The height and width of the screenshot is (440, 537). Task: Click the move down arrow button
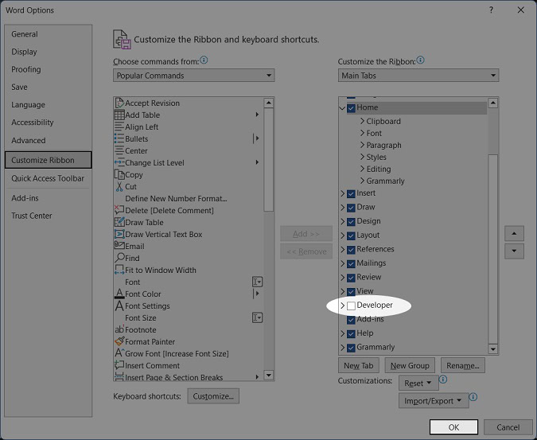click(x=514, y=251)
